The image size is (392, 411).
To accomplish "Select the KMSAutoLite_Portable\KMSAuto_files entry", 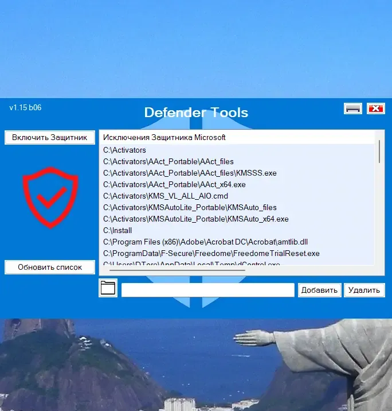I will point(190,208).
